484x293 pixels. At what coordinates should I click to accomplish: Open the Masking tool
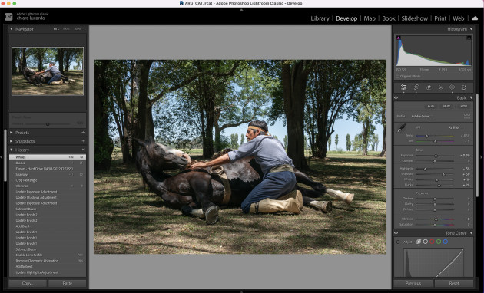(x=452, y=87)
